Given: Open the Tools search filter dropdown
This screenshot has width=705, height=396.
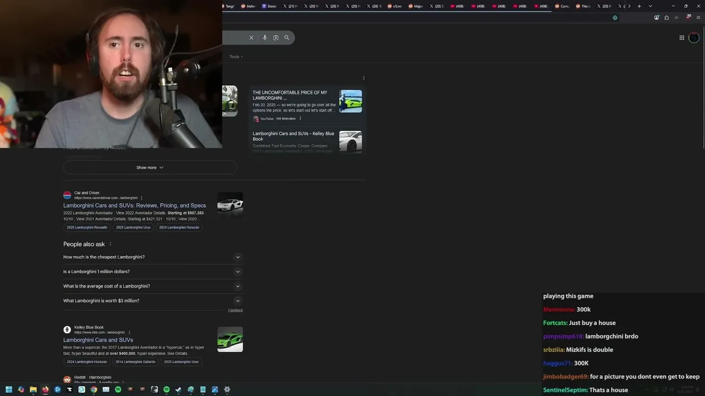Looking at the screenshot, I should click(x=236, y=57).
